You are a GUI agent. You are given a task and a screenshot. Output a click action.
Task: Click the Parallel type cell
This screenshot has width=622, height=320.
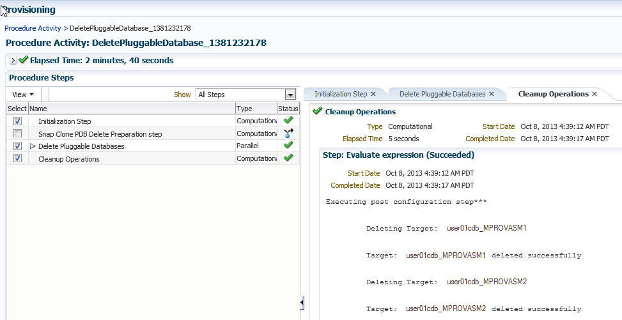point(247,146)
